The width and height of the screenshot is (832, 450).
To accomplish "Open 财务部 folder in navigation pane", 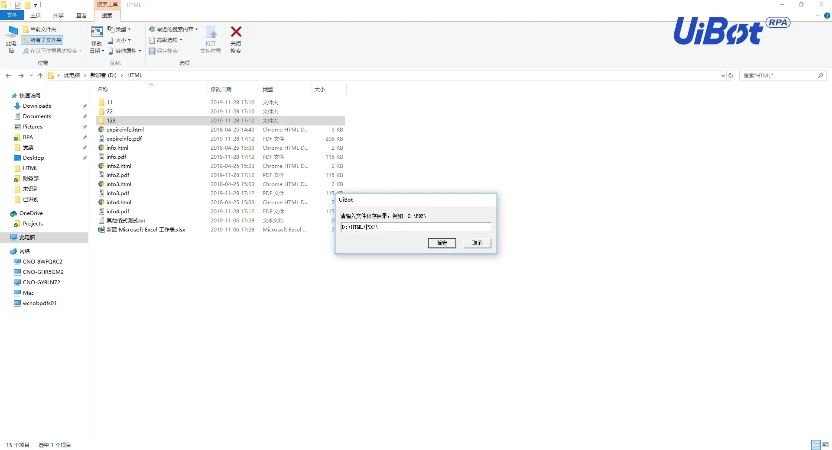I will (30, 178).
